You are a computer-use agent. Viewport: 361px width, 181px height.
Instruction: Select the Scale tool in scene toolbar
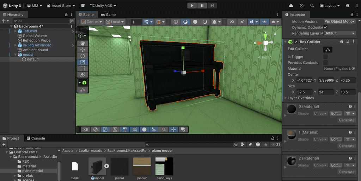[x=82, y=62]
